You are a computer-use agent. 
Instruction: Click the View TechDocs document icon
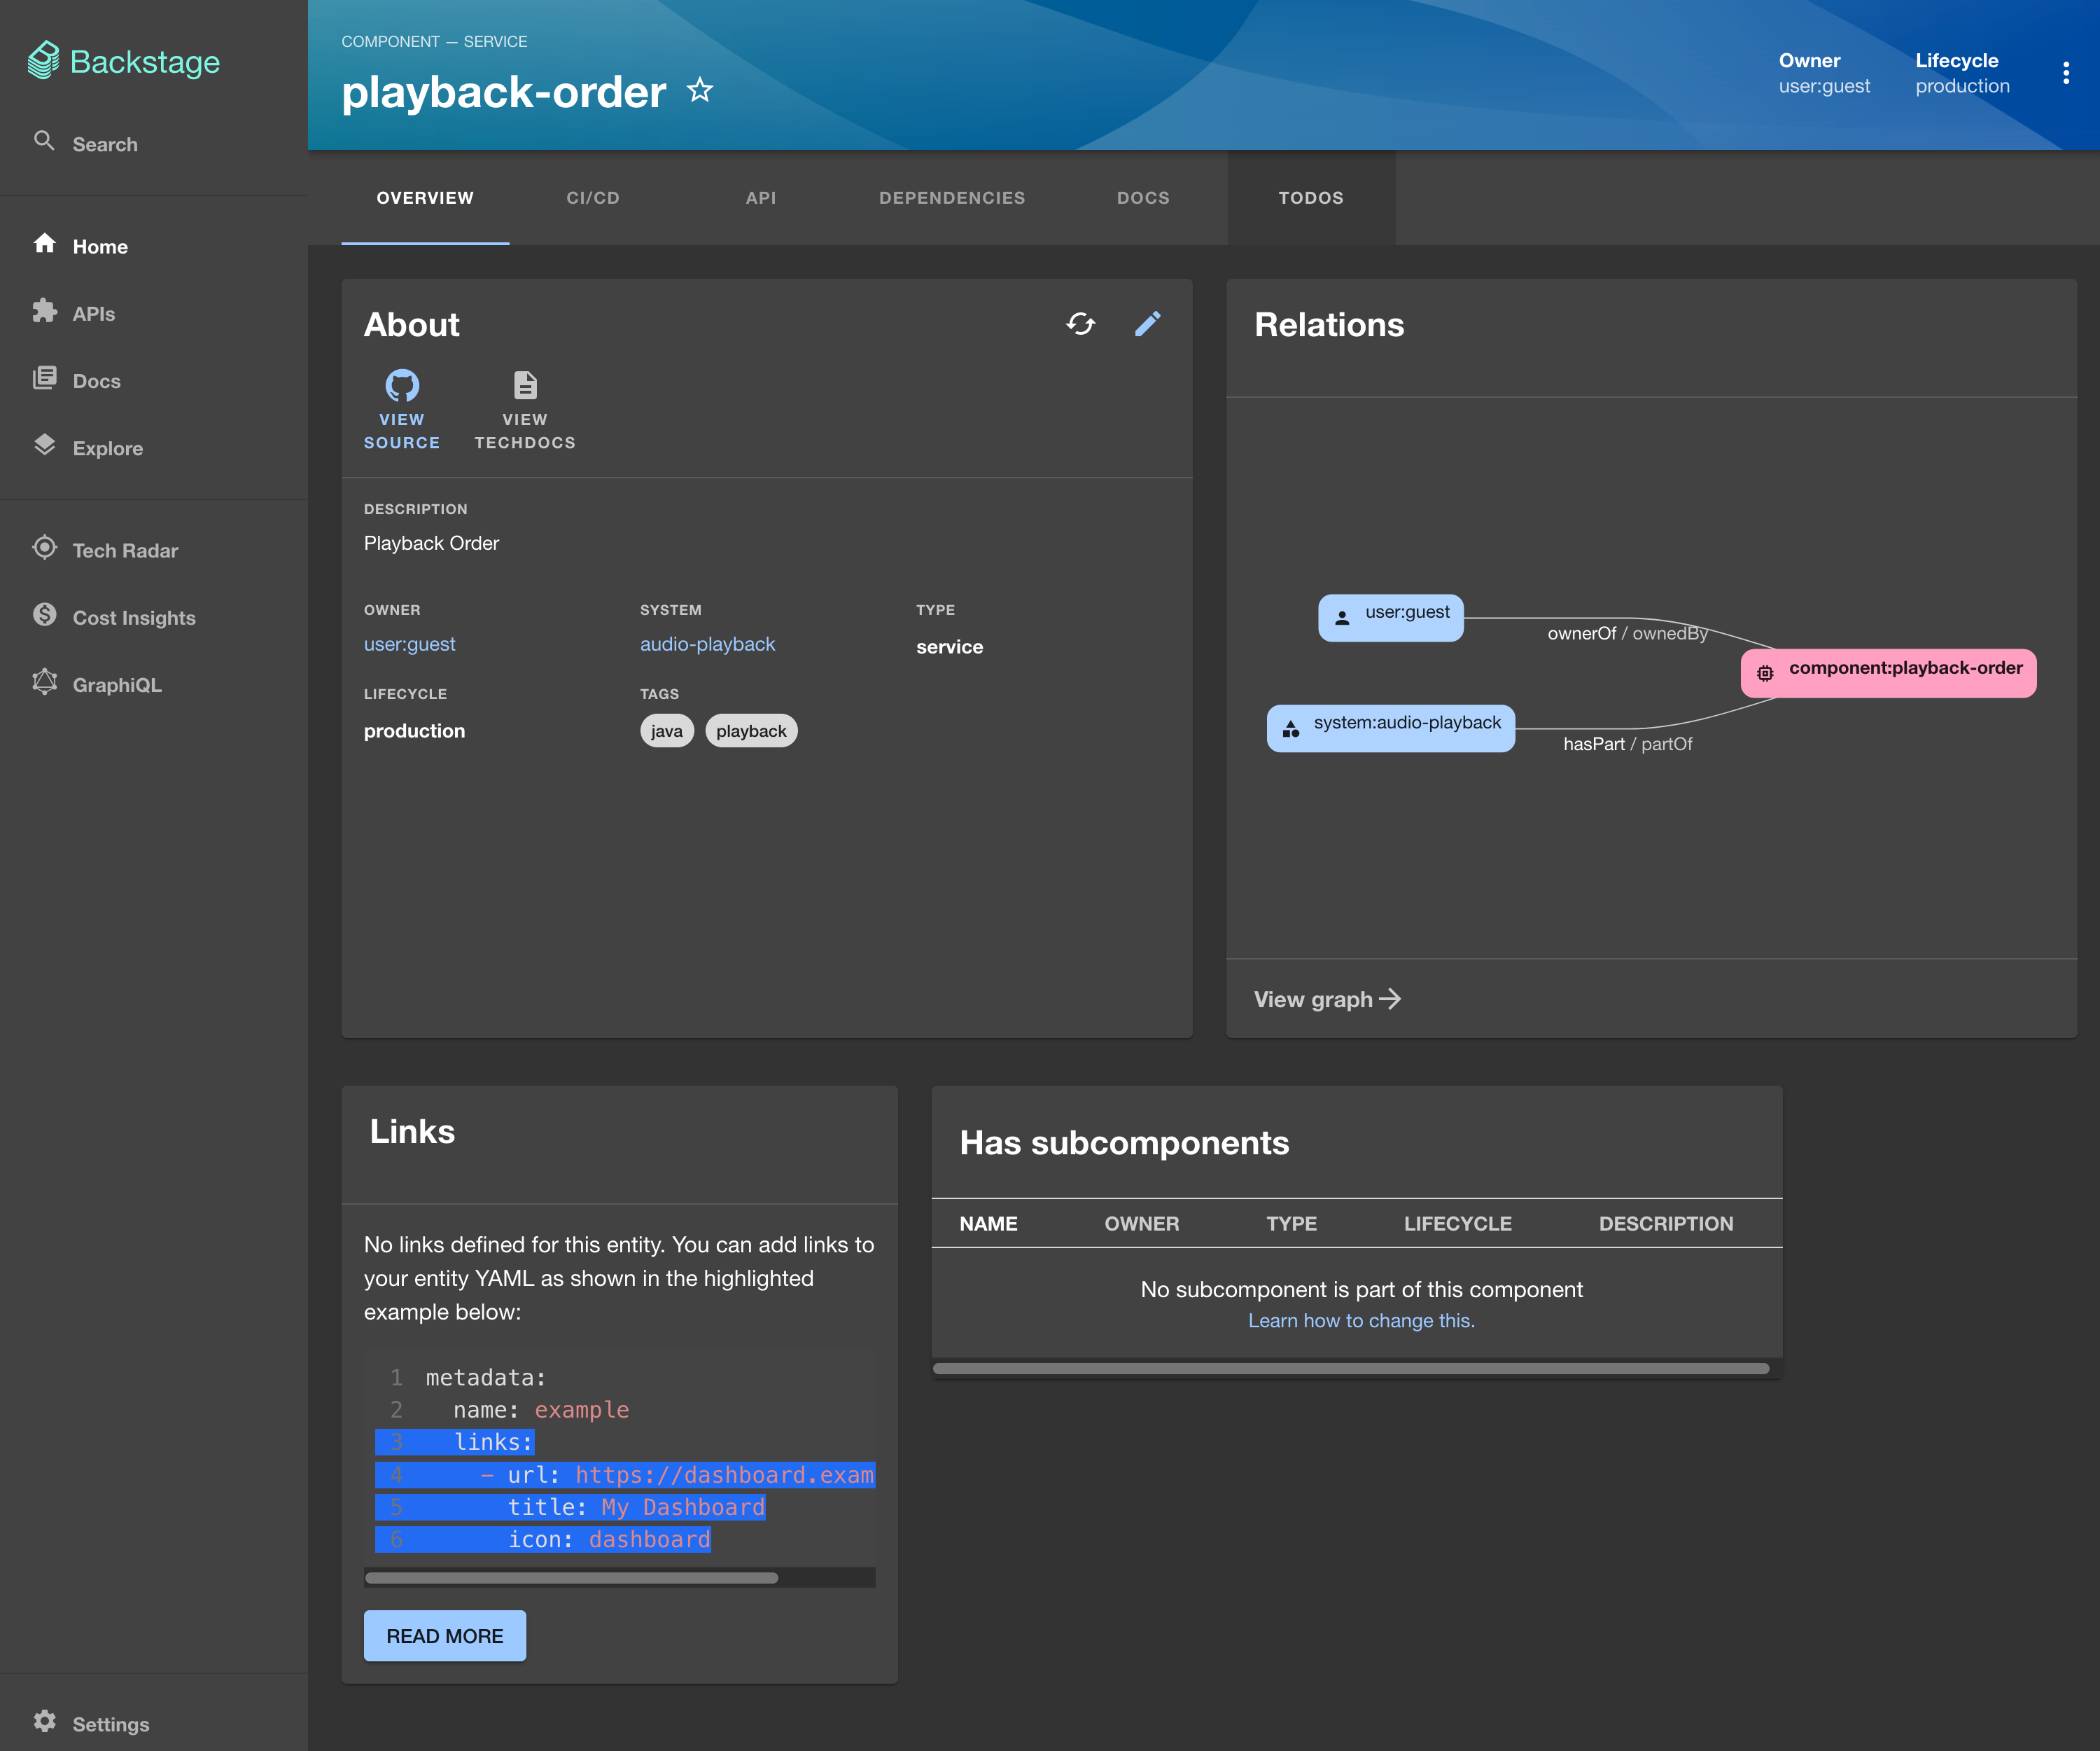[525, 385]
